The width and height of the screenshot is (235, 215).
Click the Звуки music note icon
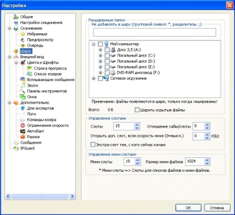click(23, 85)
